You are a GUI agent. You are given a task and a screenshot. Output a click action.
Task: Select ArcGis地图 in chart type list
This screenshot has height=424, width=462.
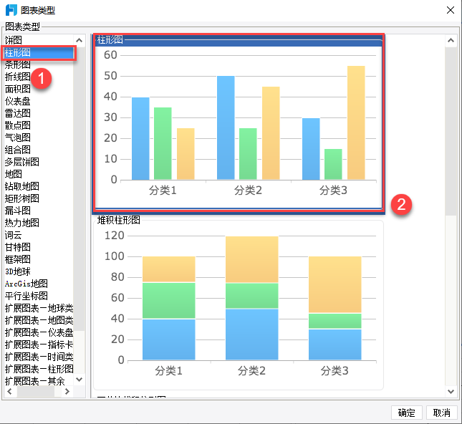pyautogui.click(x=38, y=284)
